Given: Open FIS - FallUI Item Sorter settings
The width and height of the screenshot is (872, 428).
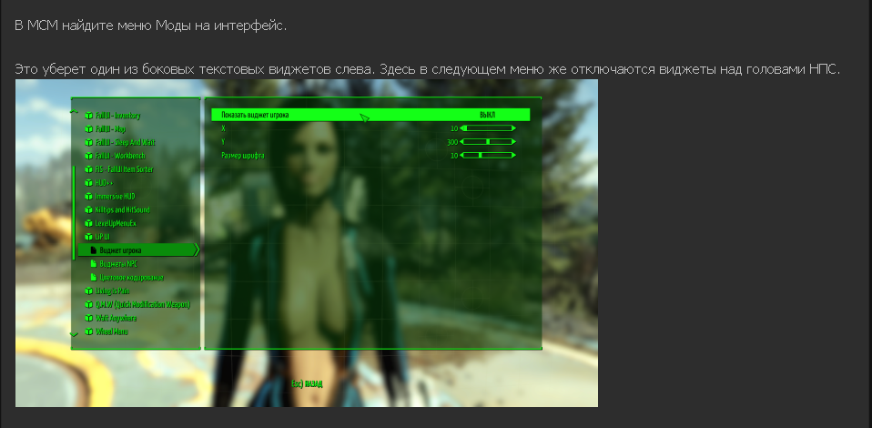Looking at the screenshot, I should click(x=124, y=169).
